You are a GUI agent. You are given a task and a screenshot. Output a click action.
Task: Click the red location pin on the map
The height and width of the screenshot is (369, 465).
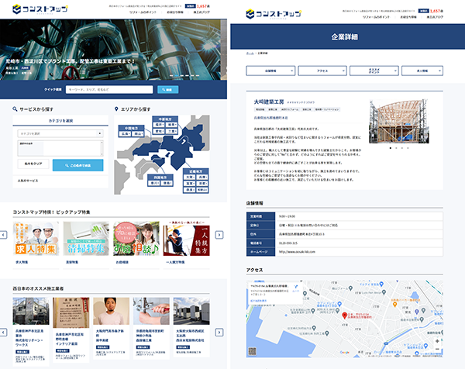click(343, 316)
